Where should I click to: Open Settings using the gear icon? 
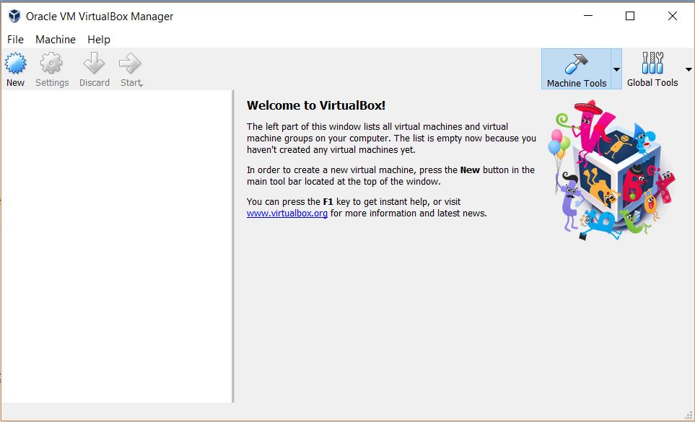(51, 63)
